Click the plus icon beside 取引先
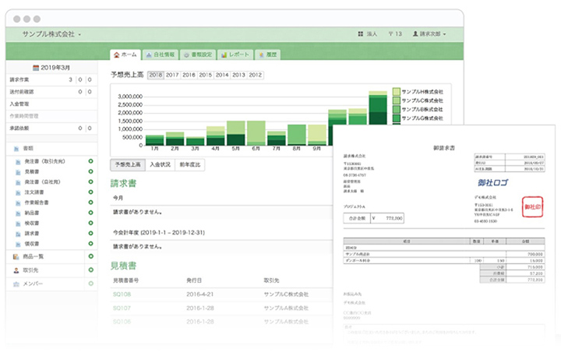561x363 pixels. [x=90, y=270]
